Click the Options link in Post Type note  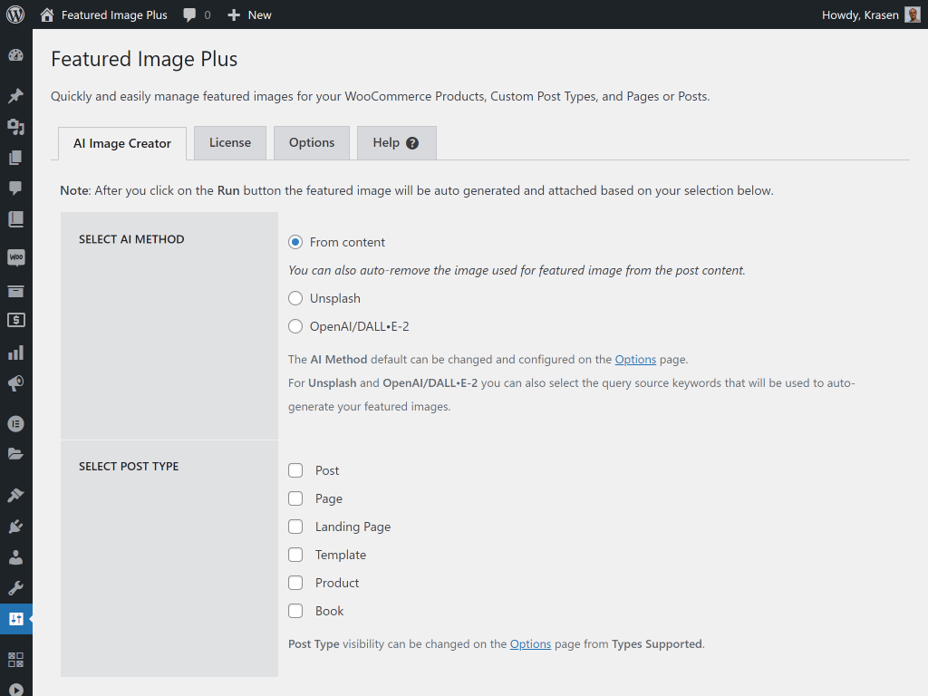click(530, 644)
